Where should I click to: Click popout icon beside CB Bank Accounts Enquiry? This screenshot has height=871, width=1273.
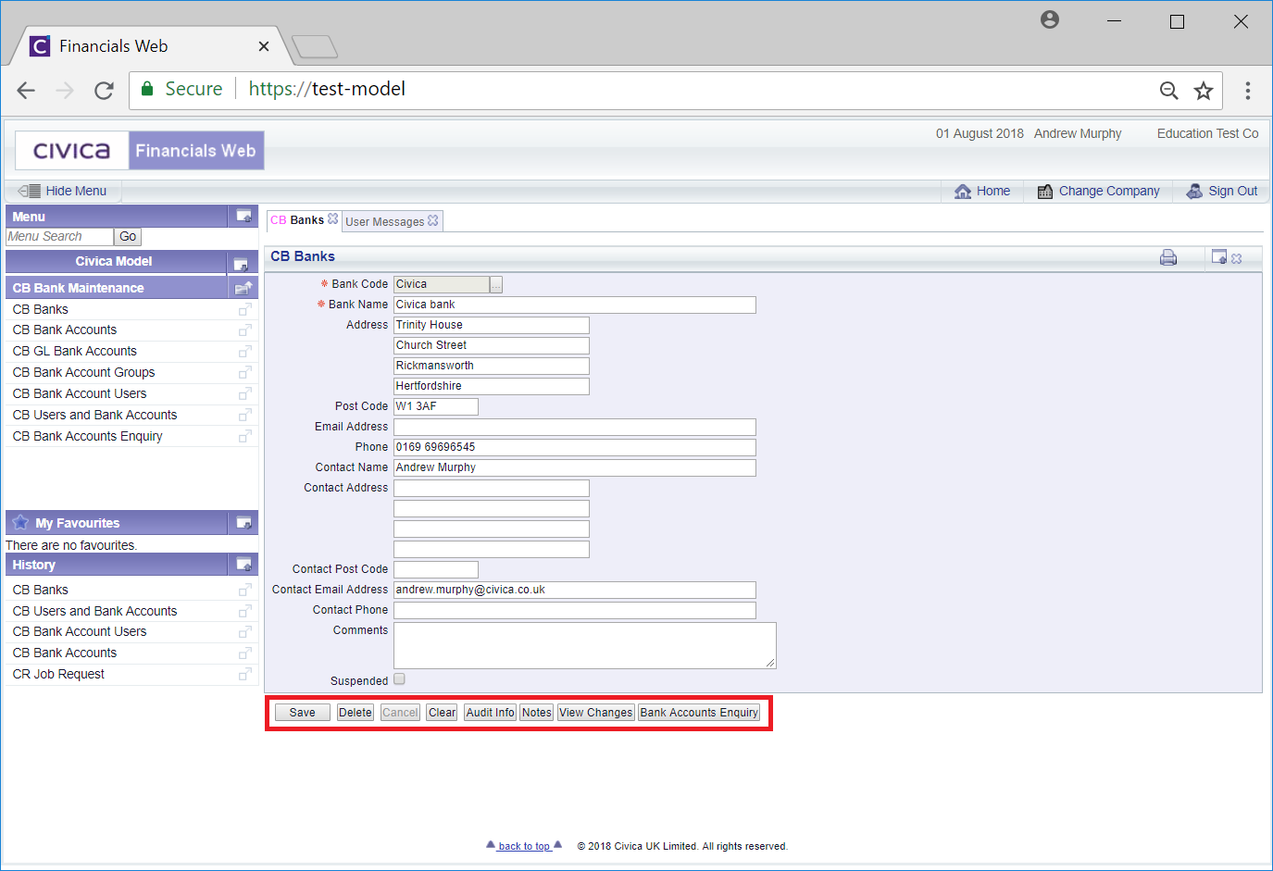[244, 437]
